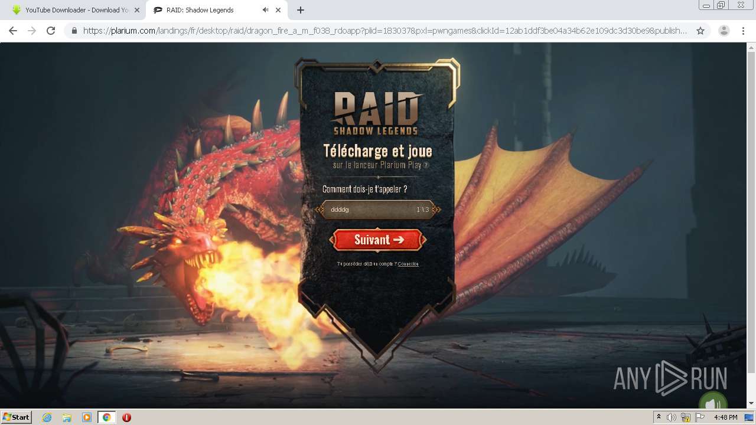Open the Windows Start menu
Screen dimensions: 756x425
17,417
